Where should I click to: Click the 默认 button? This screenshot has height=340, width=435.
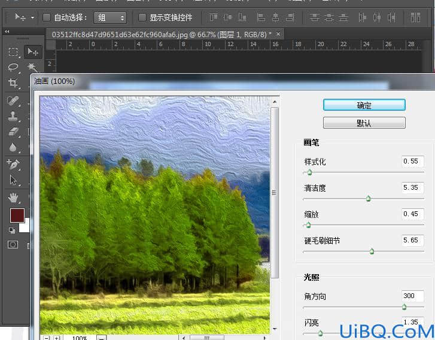[x=364, y=123]
